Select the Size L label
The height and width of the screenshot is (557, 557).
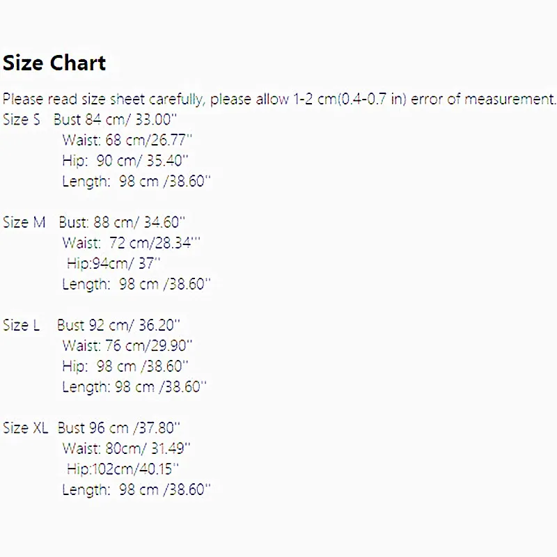point(22,324)
